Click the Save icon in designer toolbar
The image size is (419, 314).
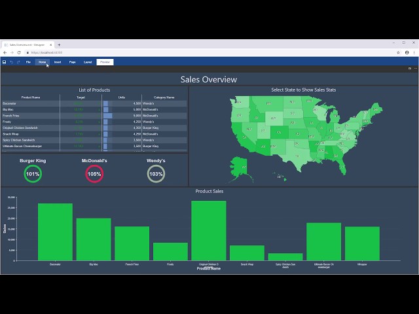[5, 62]
